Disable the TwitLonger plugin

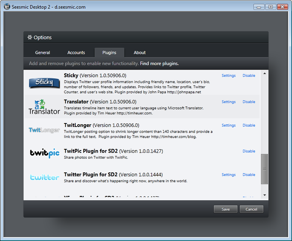249,125
